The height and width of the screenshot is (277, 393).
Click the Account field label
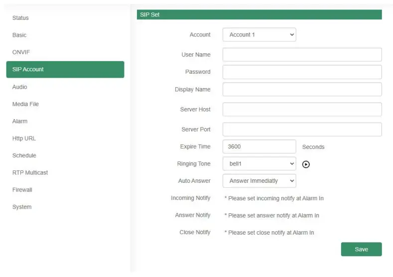pyautogui.click(x=200, y=34)
